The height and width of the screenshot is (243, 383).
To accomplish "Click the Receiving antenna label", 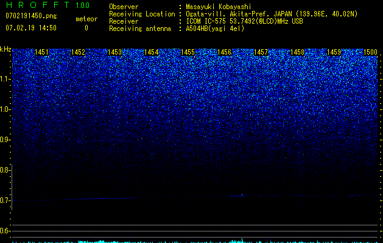I will click(140, 29).
